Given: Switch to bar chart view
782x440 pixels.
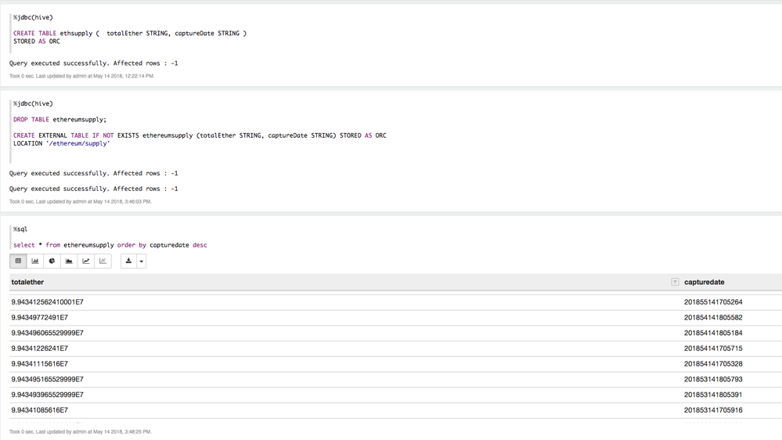Looking at the screenshot, I should pos(35,261).
